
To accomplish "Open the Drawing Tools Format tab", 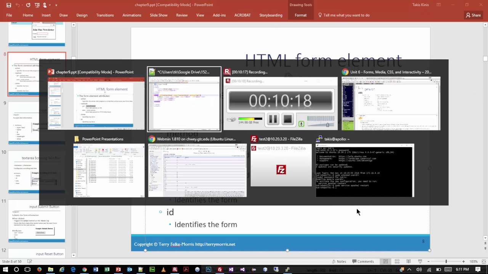I will pos(300,15).
